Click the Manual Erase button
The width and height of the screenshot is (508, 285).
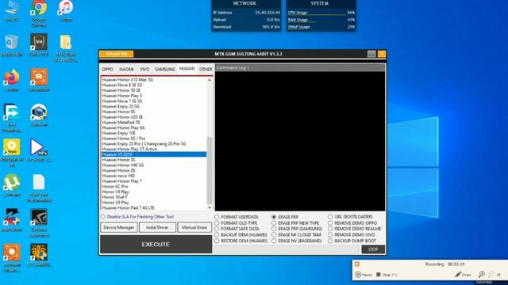click(x=194, y=227)
